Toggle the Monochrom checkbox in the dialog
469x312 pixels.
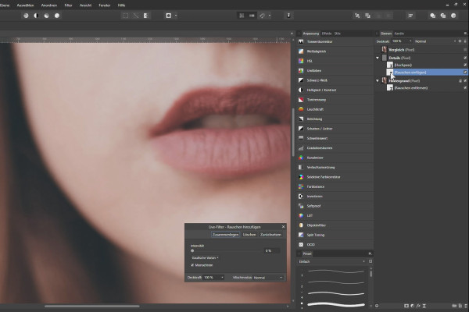[192, 265]
